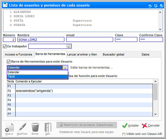Image resolution: width=166 pixels, height=139 pixels.
Task: Switch to the Acceso a Funciones tab
Action: pyautogui.click(x=19, y=54)
